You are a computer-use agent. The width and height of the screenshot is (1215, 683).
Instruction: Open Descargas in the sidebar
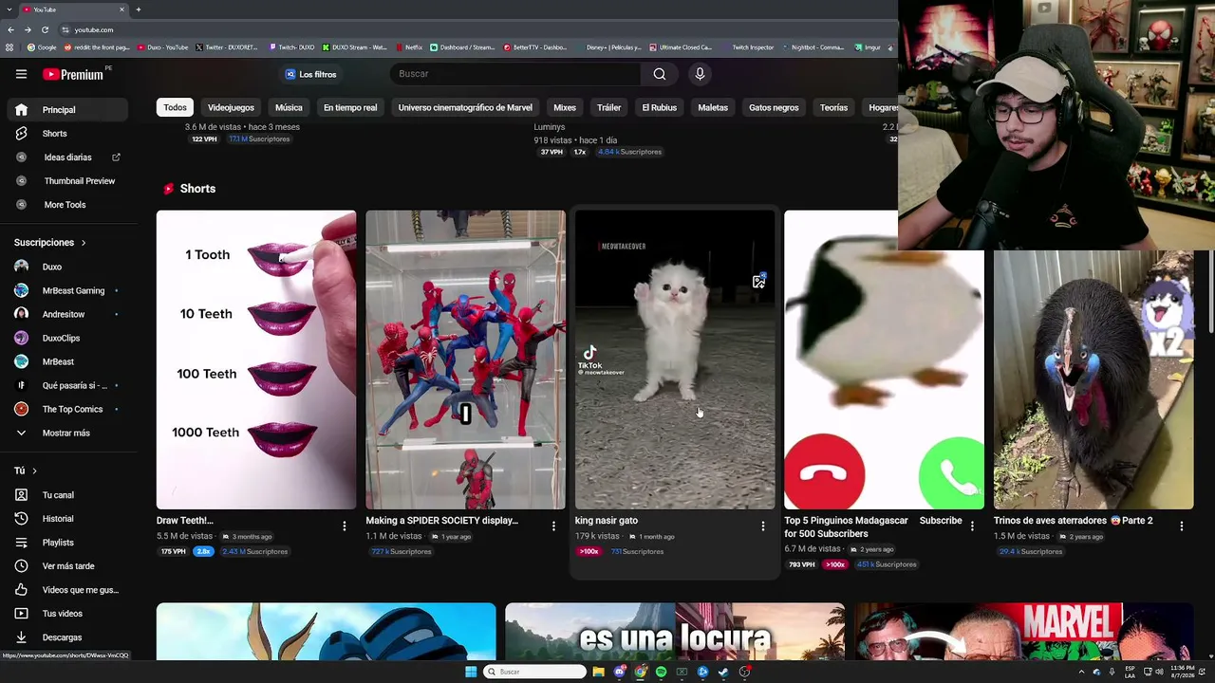(x=66, y=637)
